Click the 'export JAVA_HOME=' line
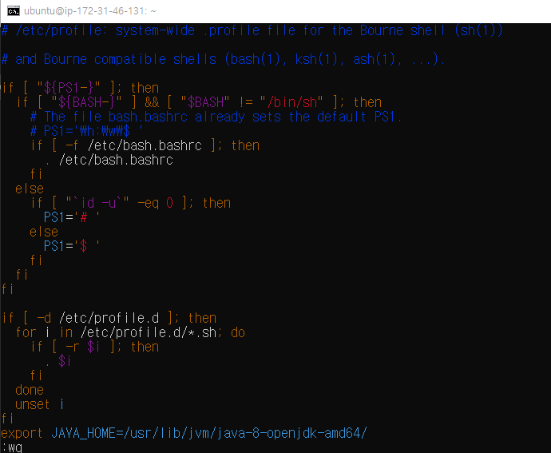 pyautogui.click(x=184, y=433)
